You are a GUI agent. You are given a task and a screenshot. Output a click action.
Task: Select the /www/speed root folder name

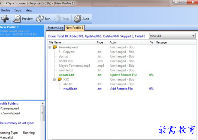[x=68, y=47]
